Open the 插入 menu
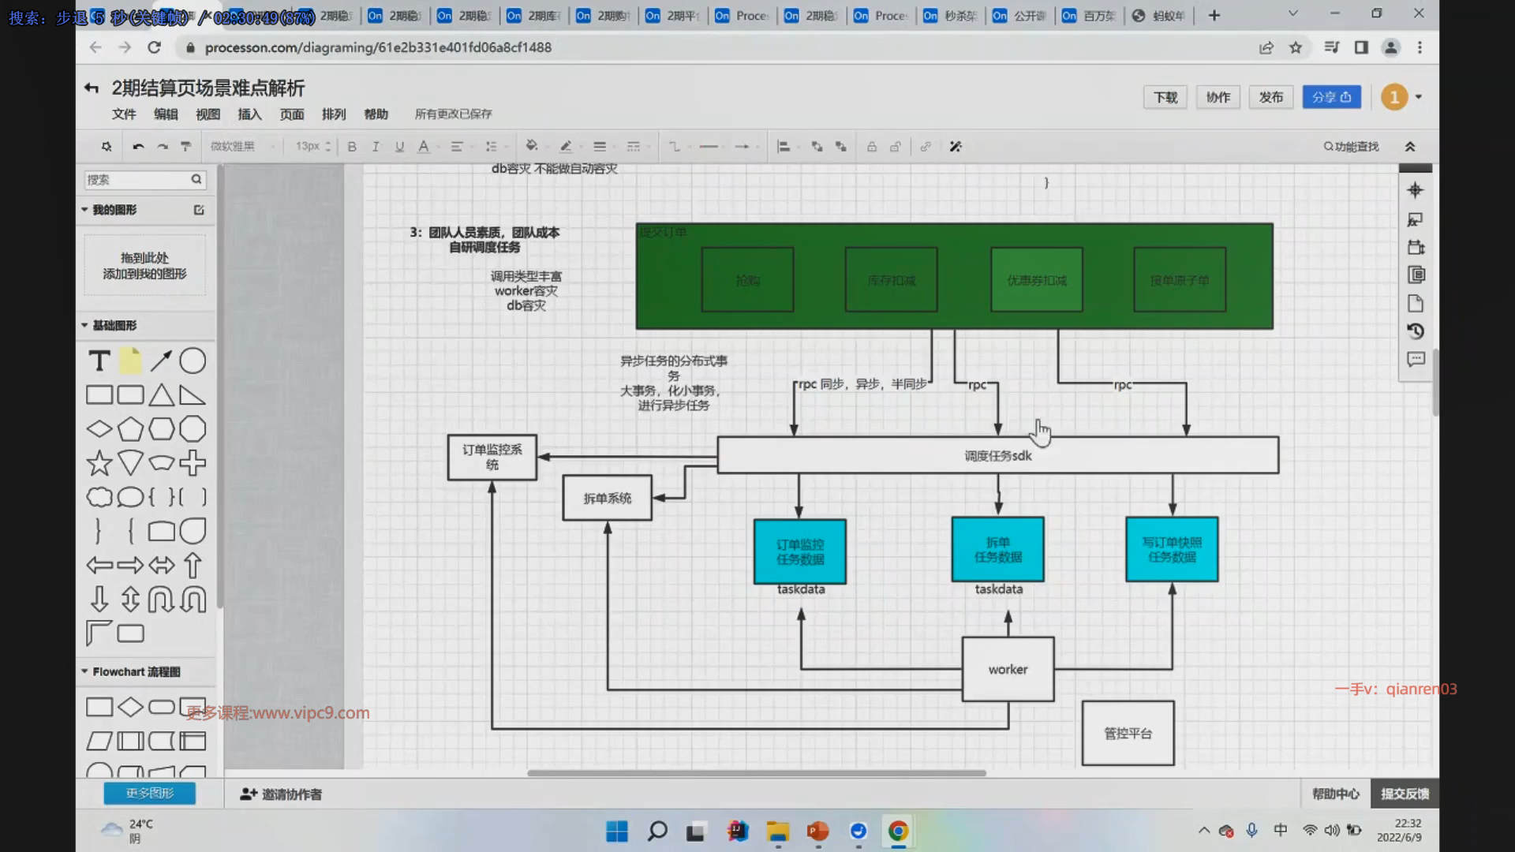Image resolution: width=1515 pixels, height=852 pixels. click(x=249, y=114)
